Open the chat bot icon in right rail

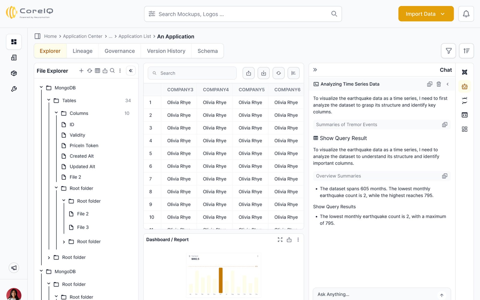click(x=464, y=87)
